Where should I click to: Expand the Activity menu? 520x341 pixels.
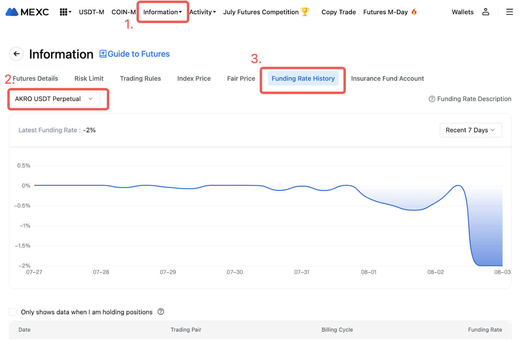coord(202,12)
